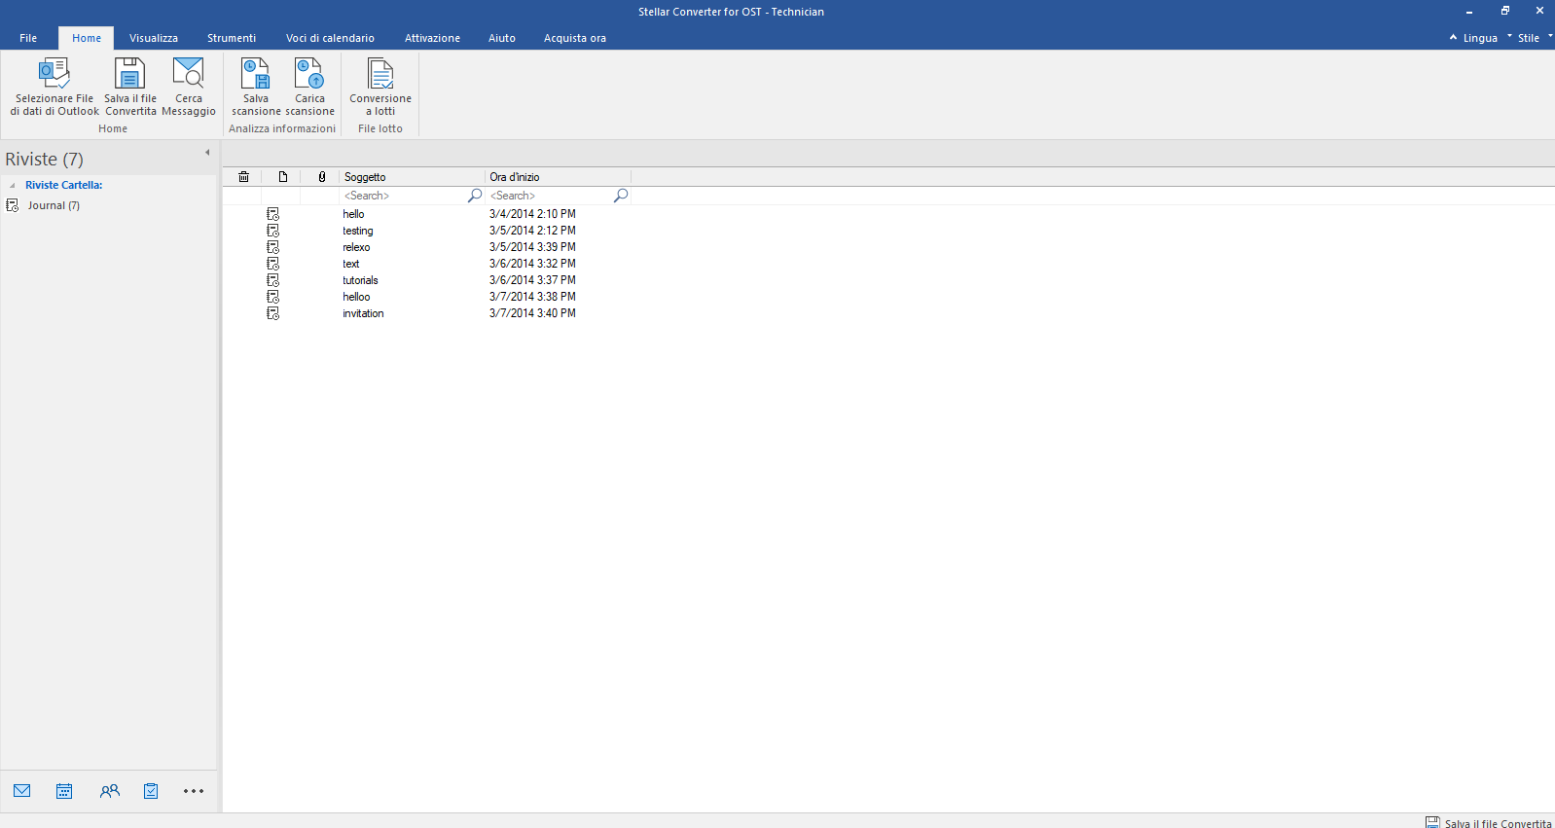This screenshot has width=1555, height=828.
Task: Click the deleted-items trash column header icon
Action: (x=243, y=177)
